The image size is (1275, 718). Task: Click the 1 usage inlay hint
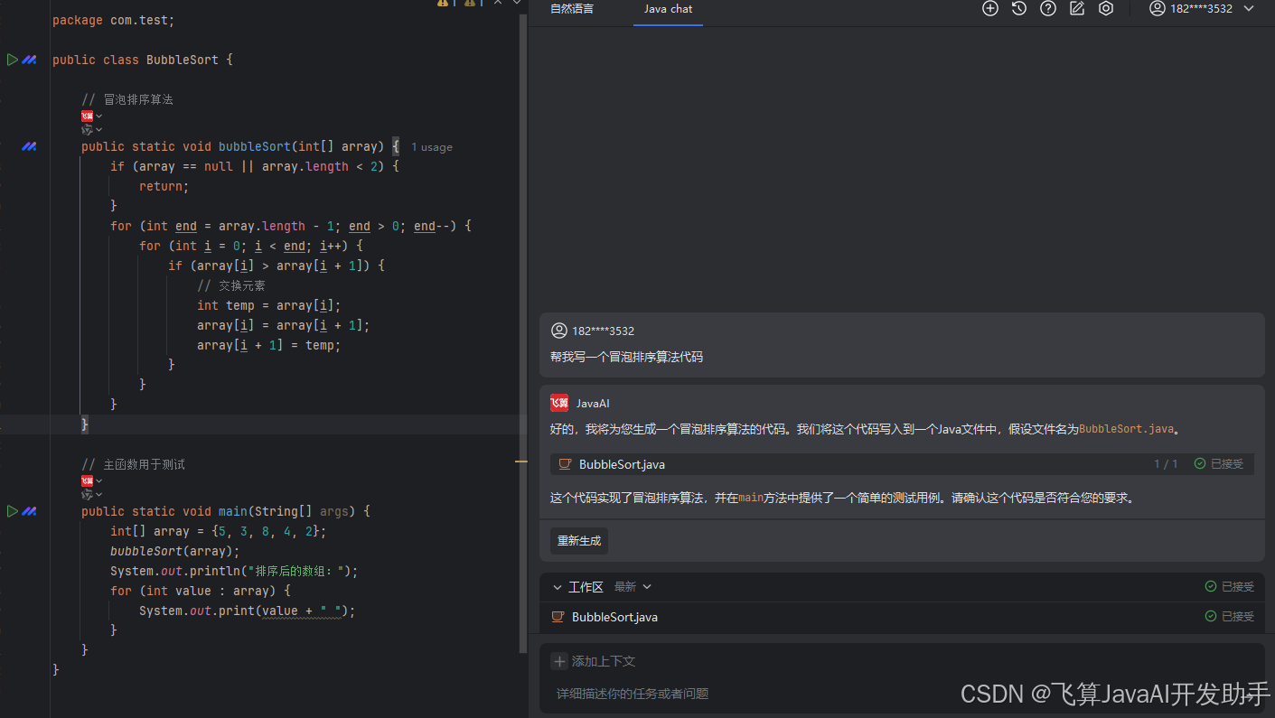tap(432, 147)
